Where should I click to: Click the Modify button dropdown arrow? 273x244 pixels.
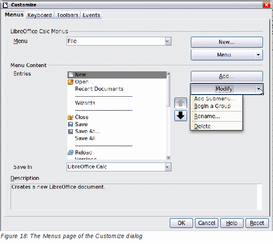(259, 89)
